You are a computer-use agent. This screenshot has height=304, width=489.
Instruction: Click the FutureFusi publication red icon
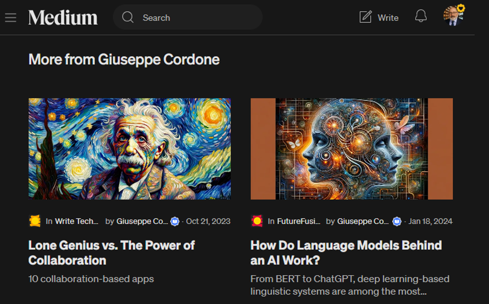pos(257,221)
